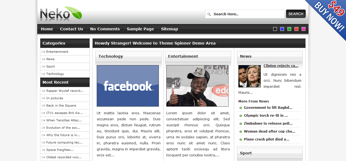Open Olympic torch re-lit in news link

tap(266, 116)
